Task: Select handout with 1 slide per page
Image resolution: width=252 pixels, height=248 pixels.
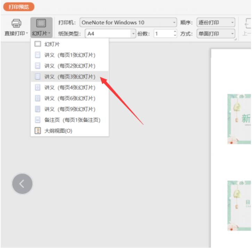Action: click(x=70, y=55)
